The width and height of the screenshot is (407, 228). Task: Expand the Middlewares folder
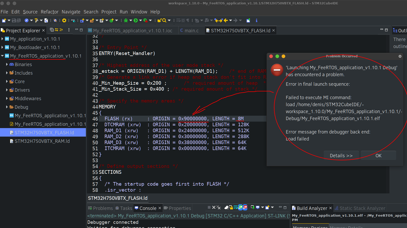pyautogui.click(x=7, y=99)
